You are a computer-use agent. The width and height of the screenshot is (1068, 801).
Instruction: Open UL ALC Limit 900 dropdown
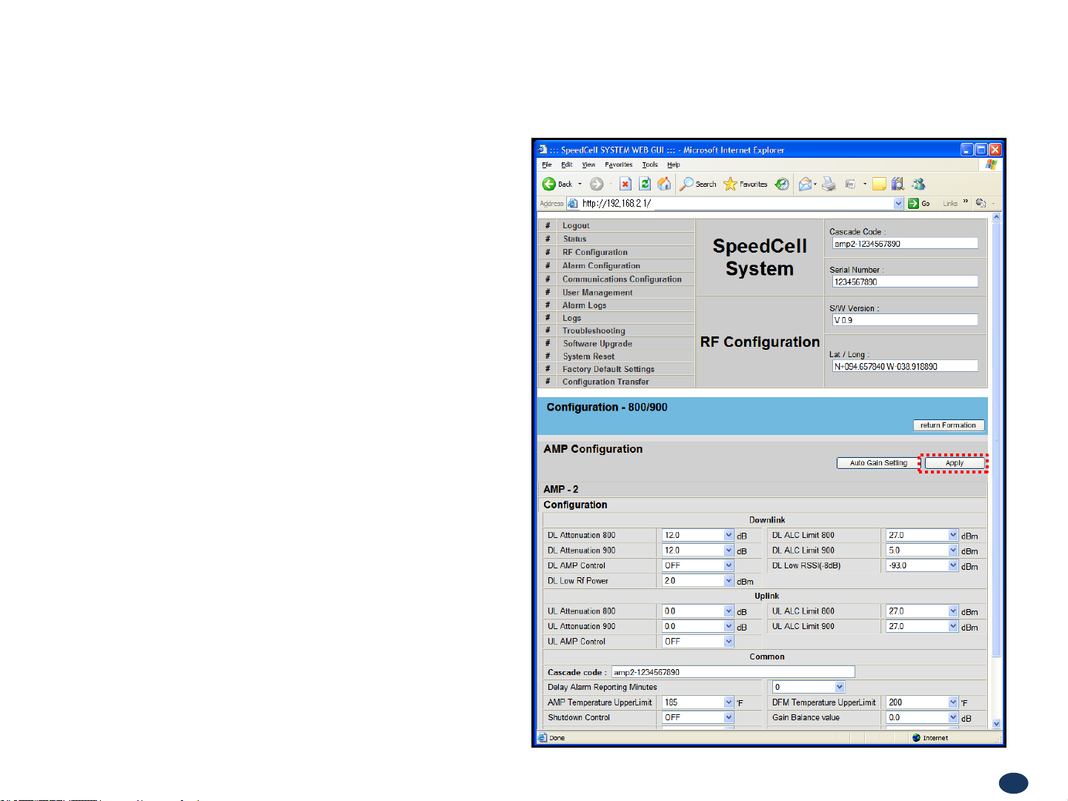pos(953,626)
